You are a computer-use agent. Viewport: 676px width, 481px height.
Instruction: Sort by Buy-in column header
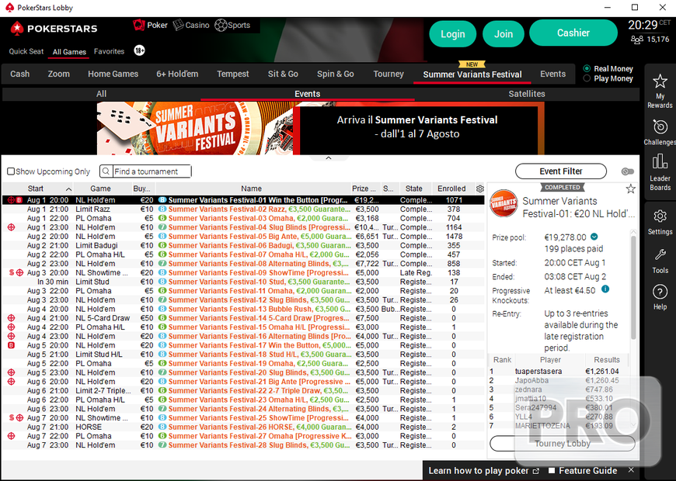coord(144,189)
